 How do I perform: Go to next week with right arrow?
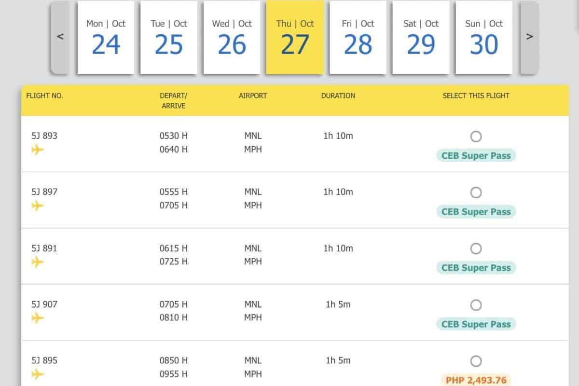click(x=529, y=37)
